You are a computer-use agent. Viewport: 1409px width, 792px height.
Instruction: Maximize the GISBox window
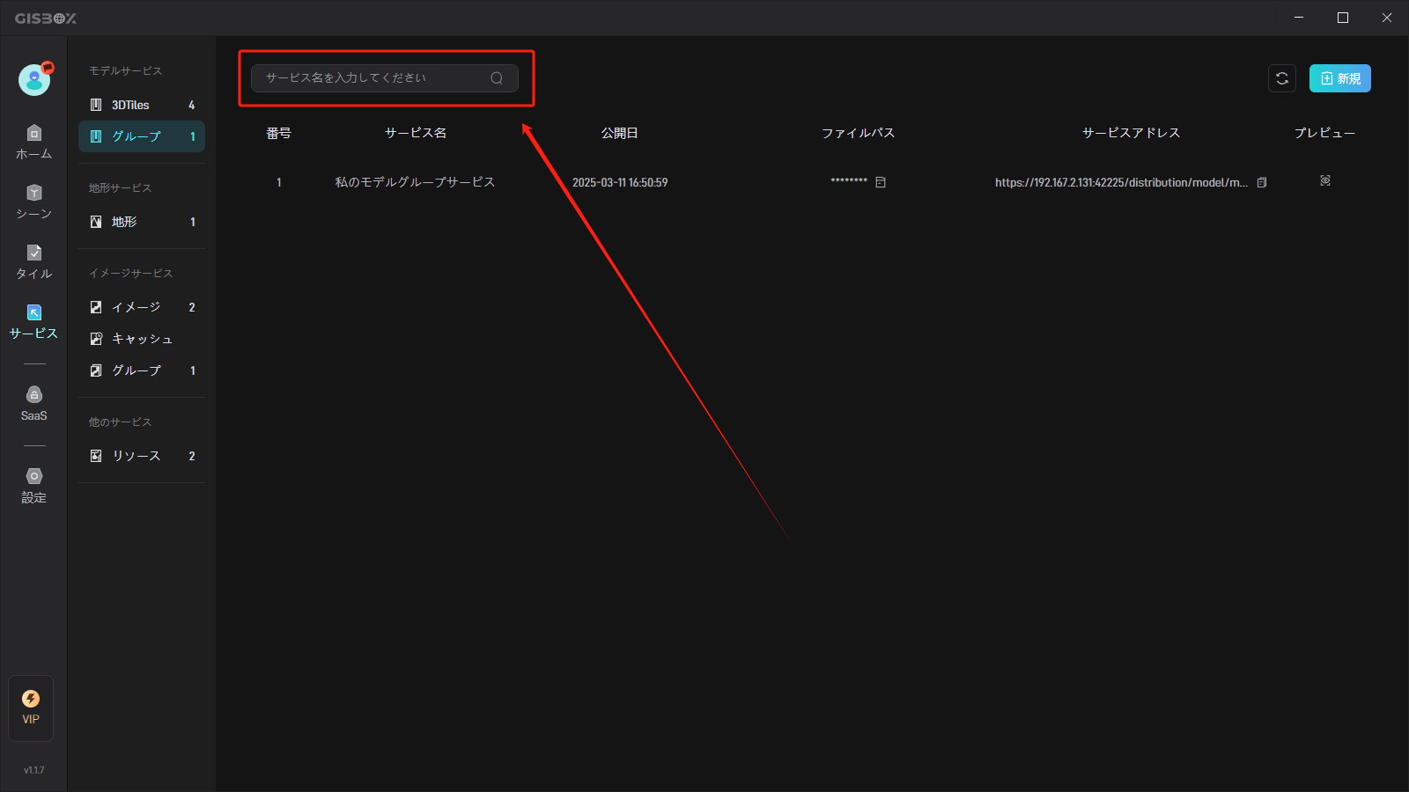tap(1343, 18)
